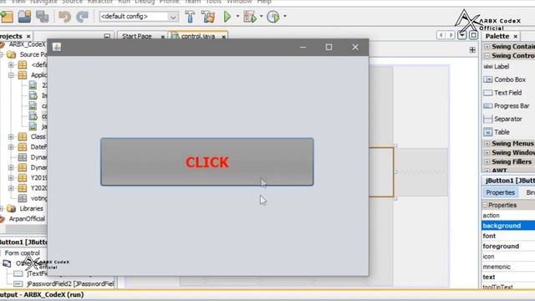This screenshot has height=301, width=535.
Task: Click the New Project toolbar icon
Action: [6, 17]
